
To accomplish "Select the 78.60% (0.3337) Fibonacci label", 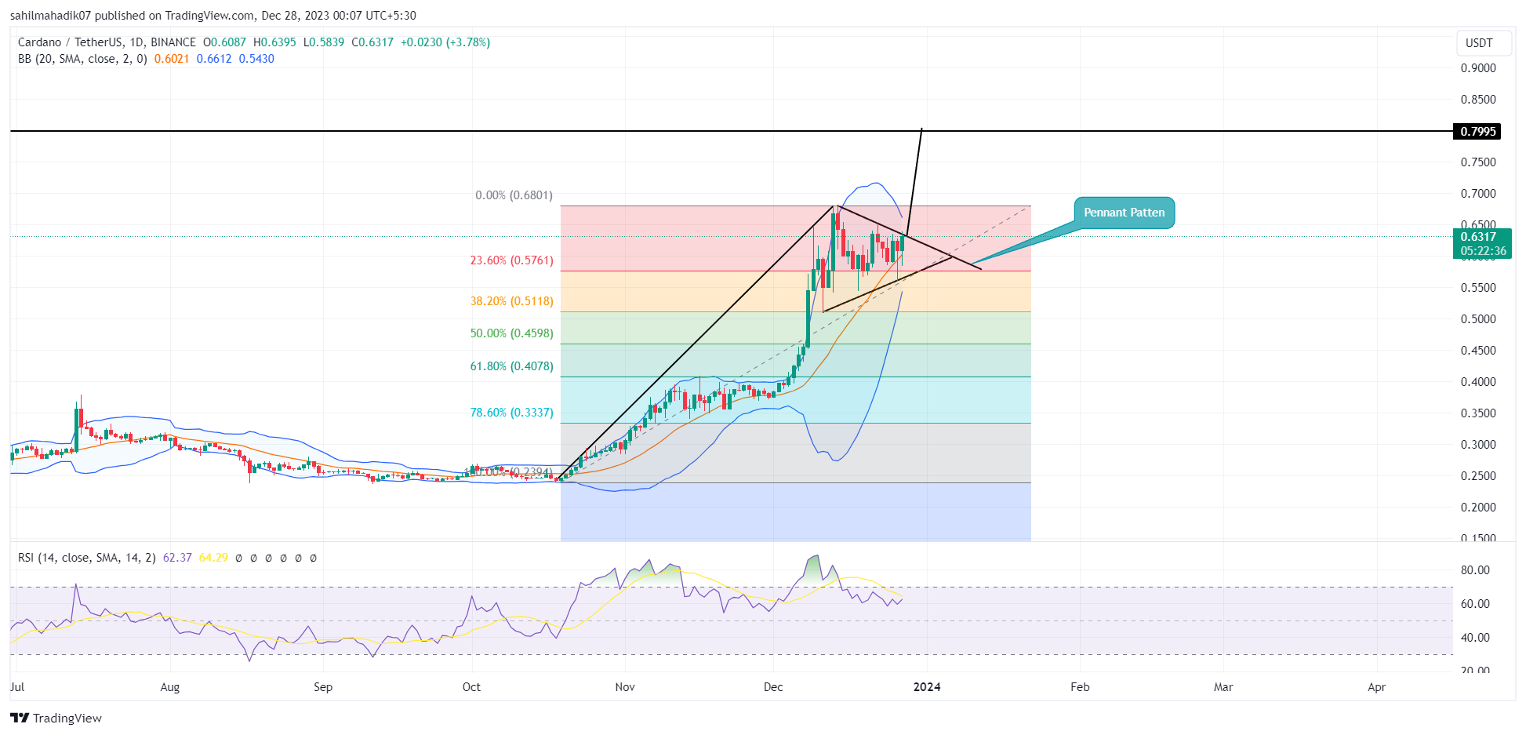I will [511, 413].
